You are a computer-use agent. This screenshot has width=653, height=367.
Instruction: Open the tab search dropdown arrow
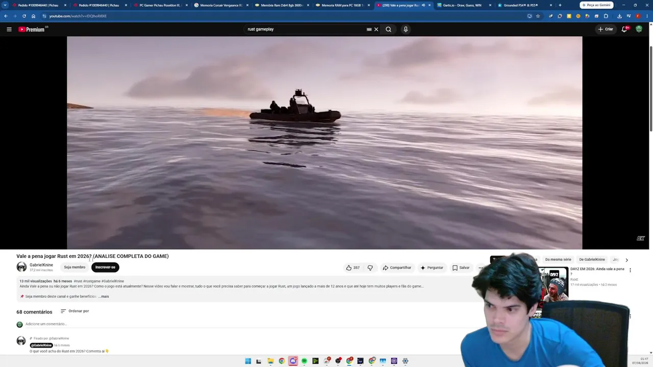[x=5, y=5]
